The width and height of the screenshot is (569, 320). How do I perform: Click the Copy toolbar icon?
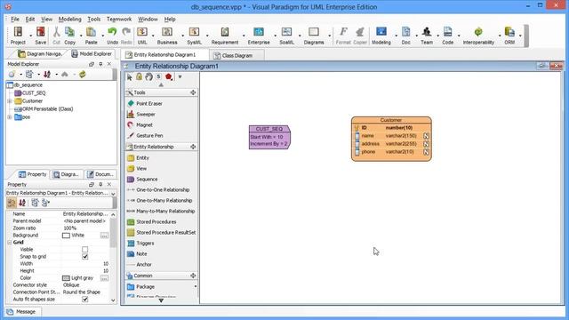point(69,36)
